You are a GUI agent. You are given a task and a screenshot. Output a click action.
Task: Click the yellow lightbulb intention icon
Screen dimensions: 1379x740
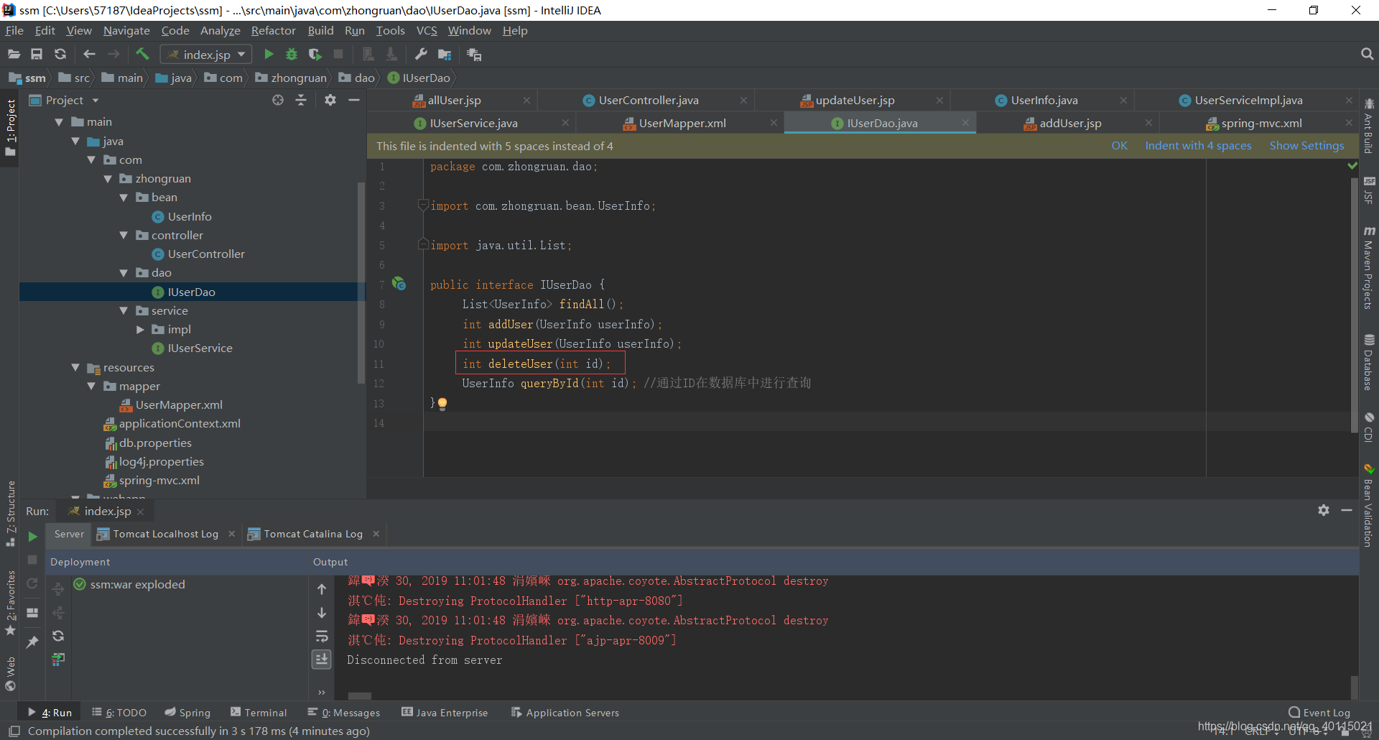click(x=442, y=404)
